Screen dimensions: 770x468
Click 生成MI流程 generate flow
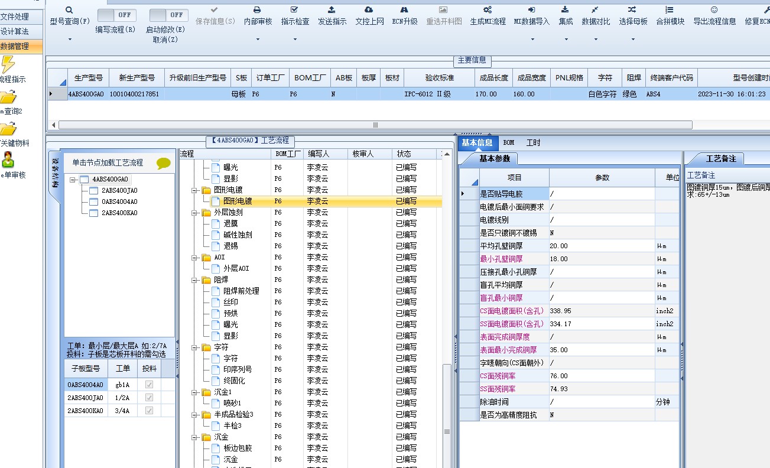(x=488, y=16)
